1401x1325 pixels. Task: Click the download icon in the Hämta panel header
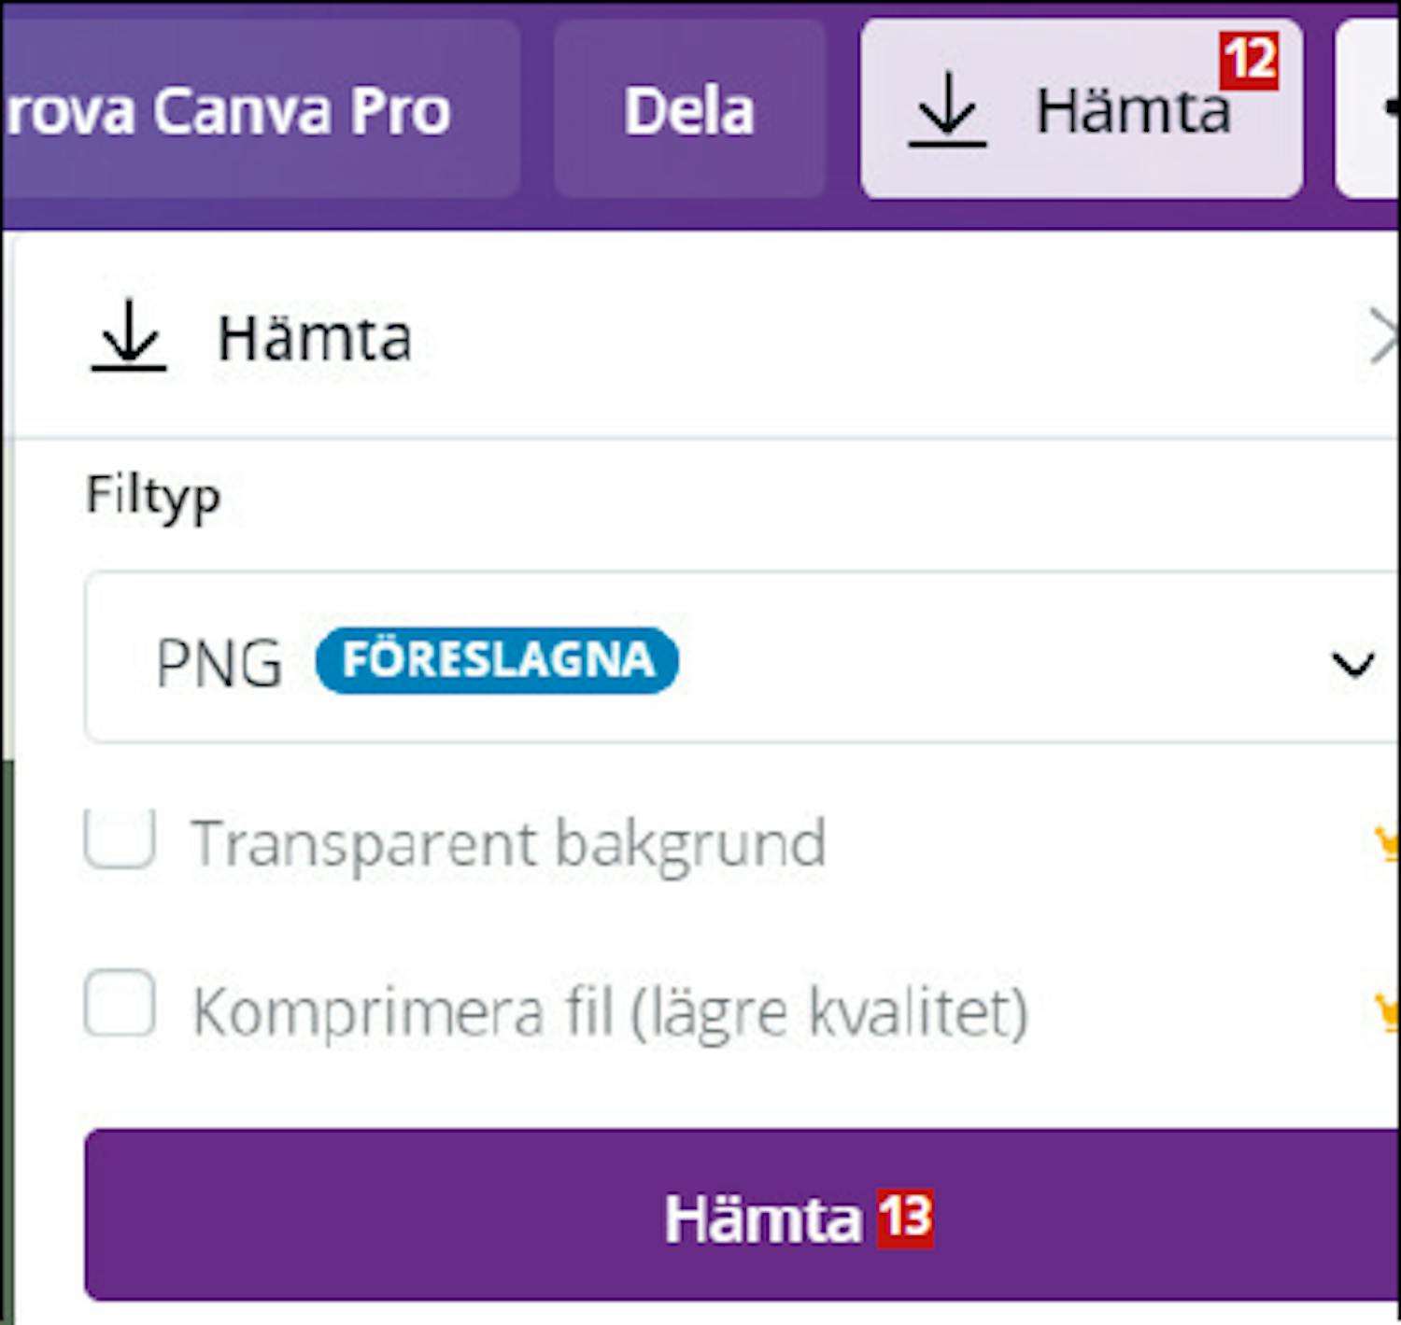tap(129, 336)
